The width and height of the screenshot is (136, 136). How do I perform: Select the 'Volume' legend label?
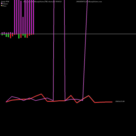tap(5, 4)
